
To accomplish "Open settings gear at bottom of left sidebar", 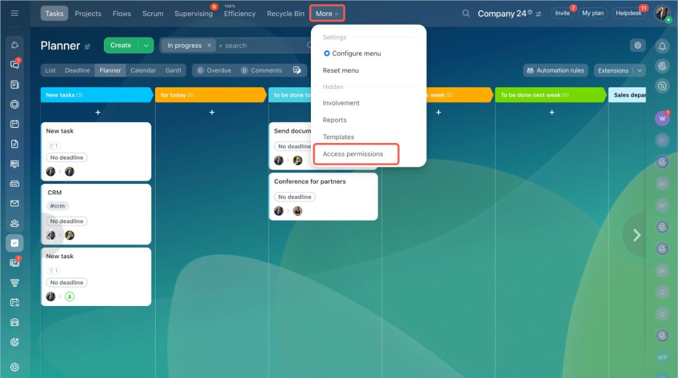I will 15,367.
